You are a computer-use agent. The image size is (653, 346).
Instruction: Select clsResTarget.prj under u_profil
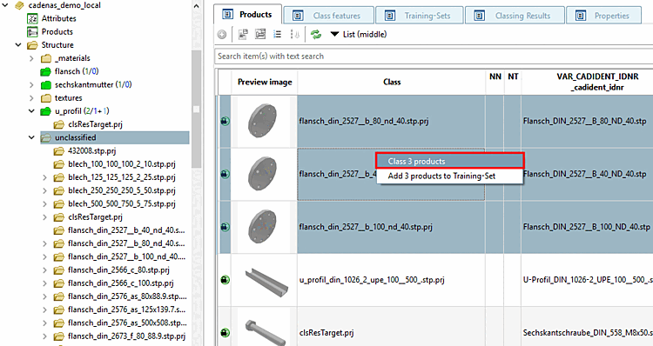click(x=95, y=124)
